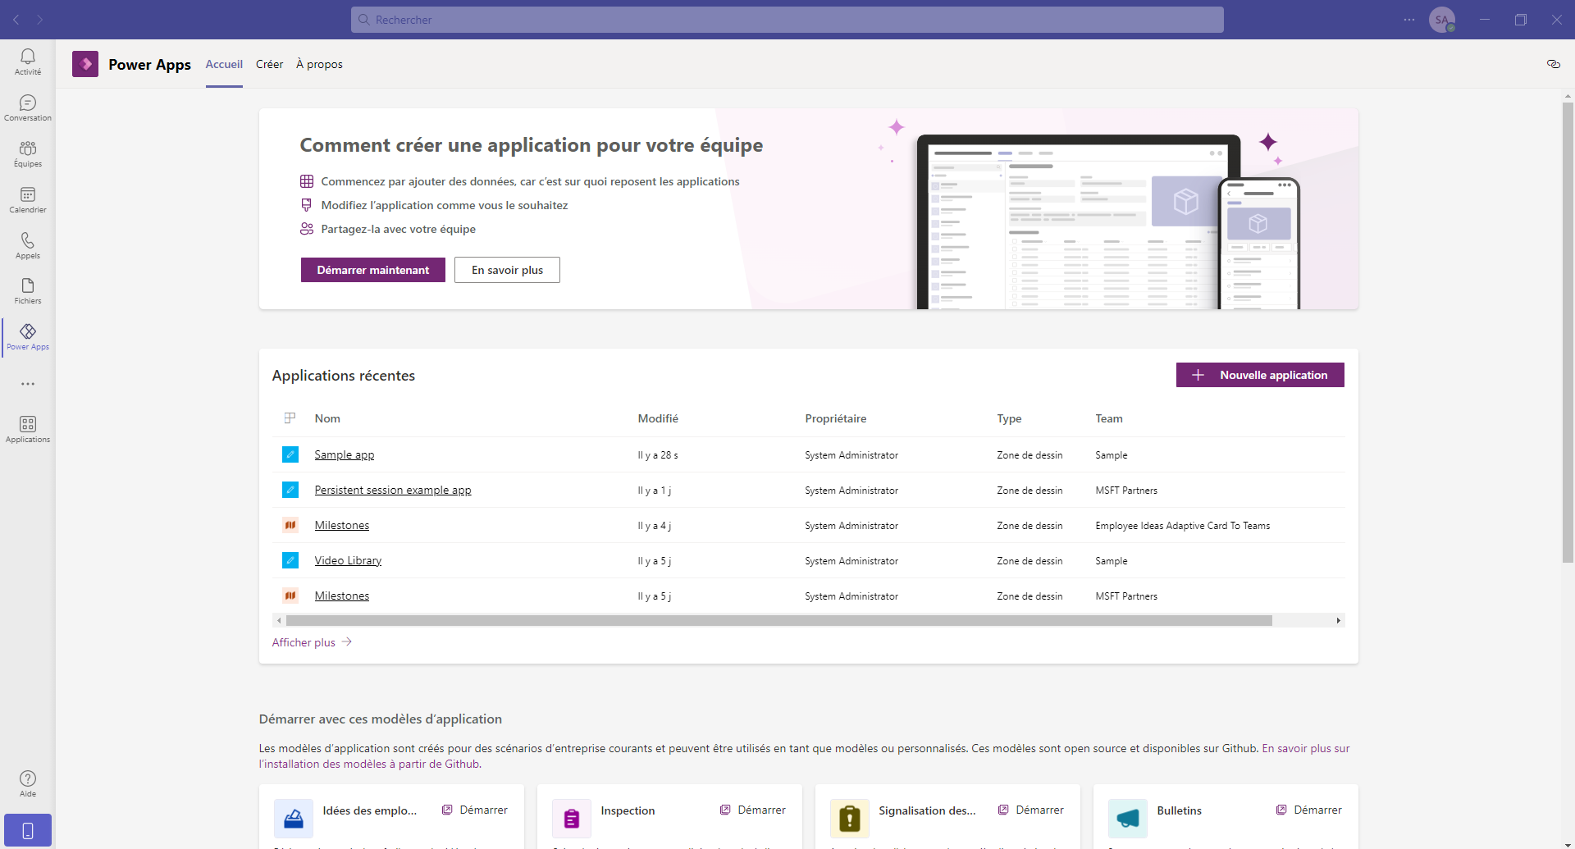1575x849 pixels.
Task: Open Milestones in MSFT Partners team
Action: 342,596
